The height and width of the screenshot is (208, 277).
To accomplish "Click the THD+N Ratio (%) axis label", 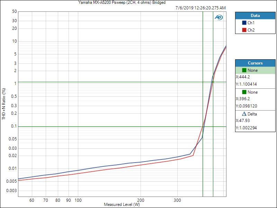I will [4, 104].
